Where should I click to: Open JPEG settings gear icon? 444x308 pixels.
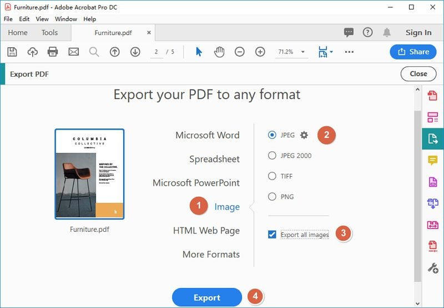pyautogui.click(x=304, y=135)
